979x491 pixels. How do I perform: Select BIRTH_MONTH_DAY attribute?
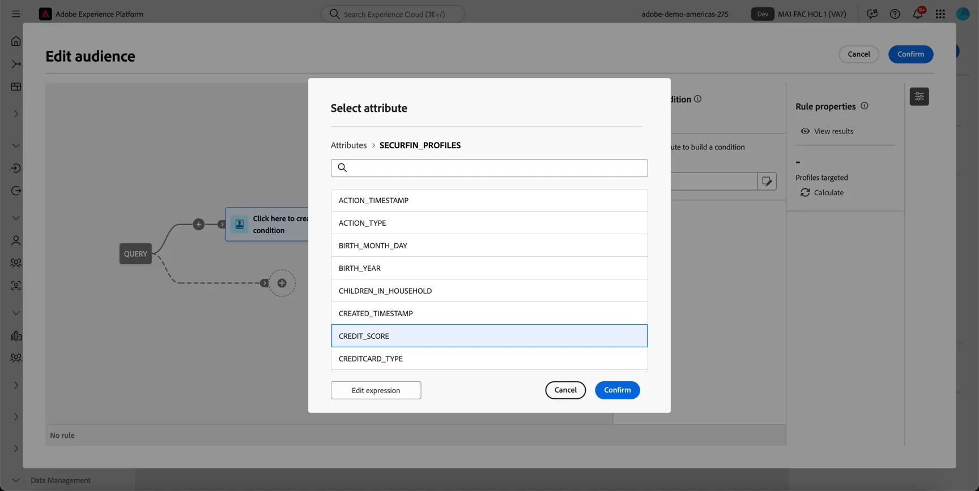489,245
